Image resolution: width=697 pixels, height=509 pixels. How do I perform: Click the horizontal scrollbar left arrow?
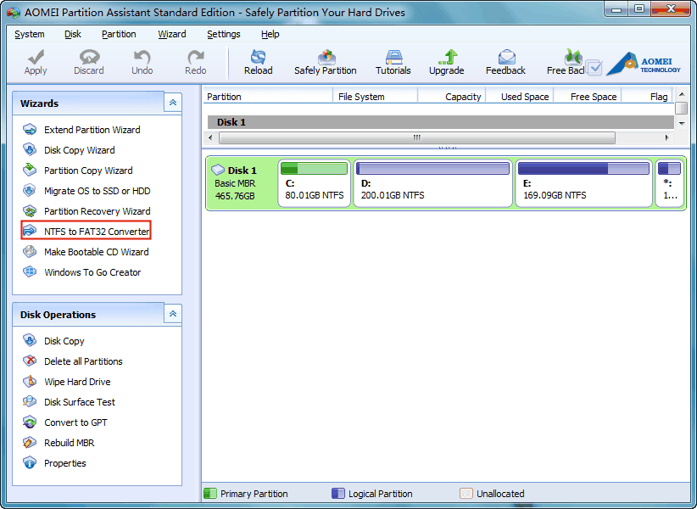tap(210, 137)
